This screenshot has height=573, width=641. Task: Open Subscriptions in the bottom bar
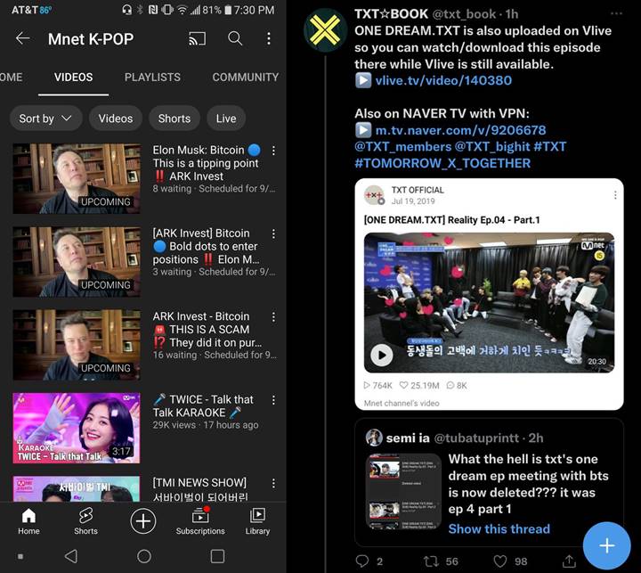coord(200,521)
